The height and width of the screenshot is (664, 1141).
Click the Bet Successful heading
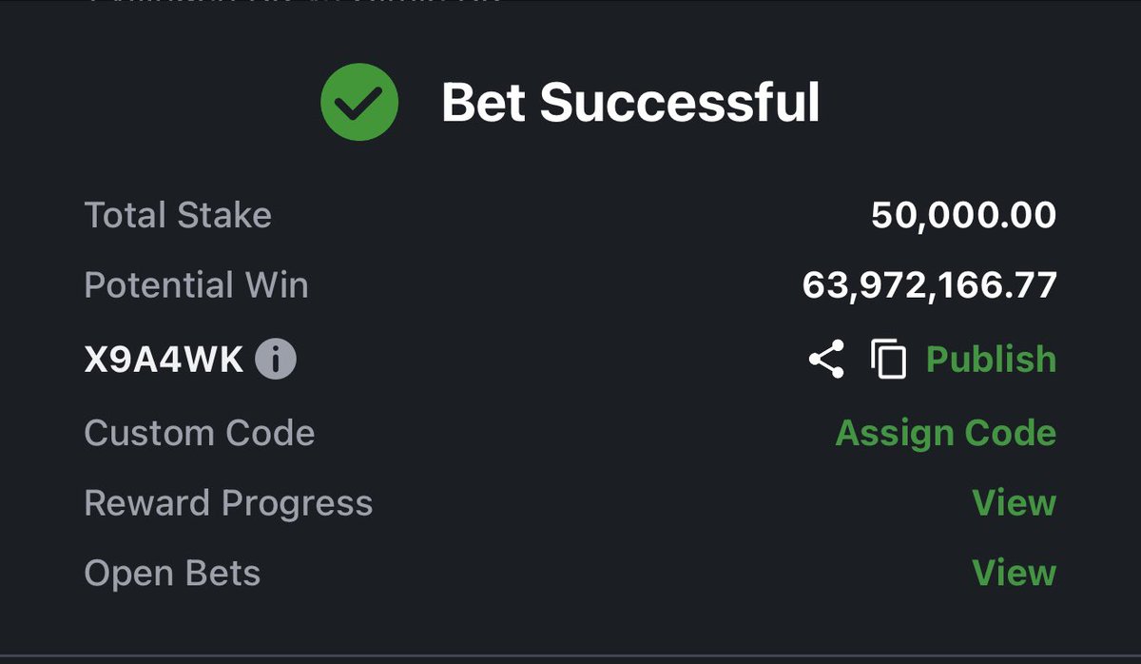point(630,102)
